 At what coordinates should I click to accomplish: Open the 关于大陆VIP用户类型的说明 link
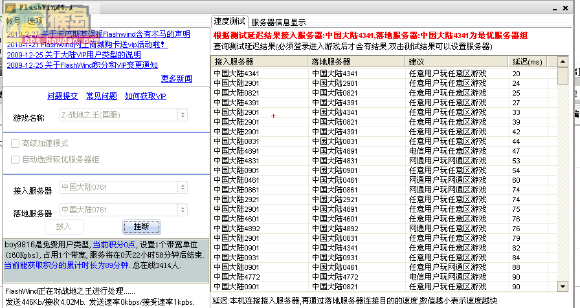[x=74, y=55]
